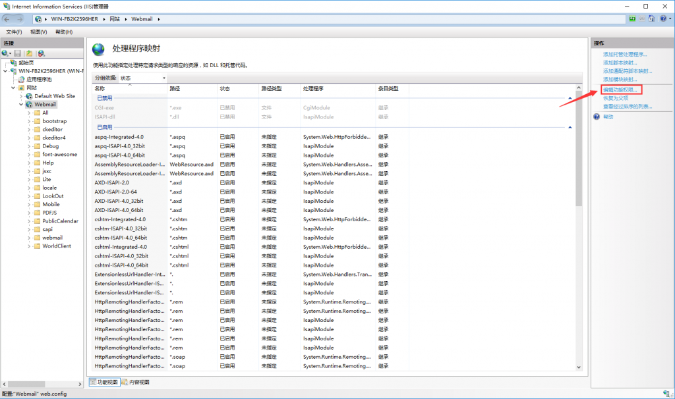Image resolution: width=675 pixels, height=399 pixels.
Task: Switch to the 功能视图 features view tab
Action: [x=104, y=382]
